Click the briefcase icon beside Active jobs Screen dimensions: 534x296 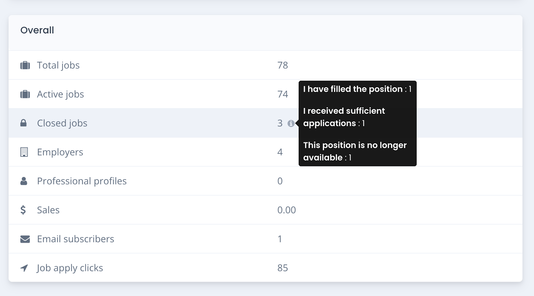[x=25, y=94]
